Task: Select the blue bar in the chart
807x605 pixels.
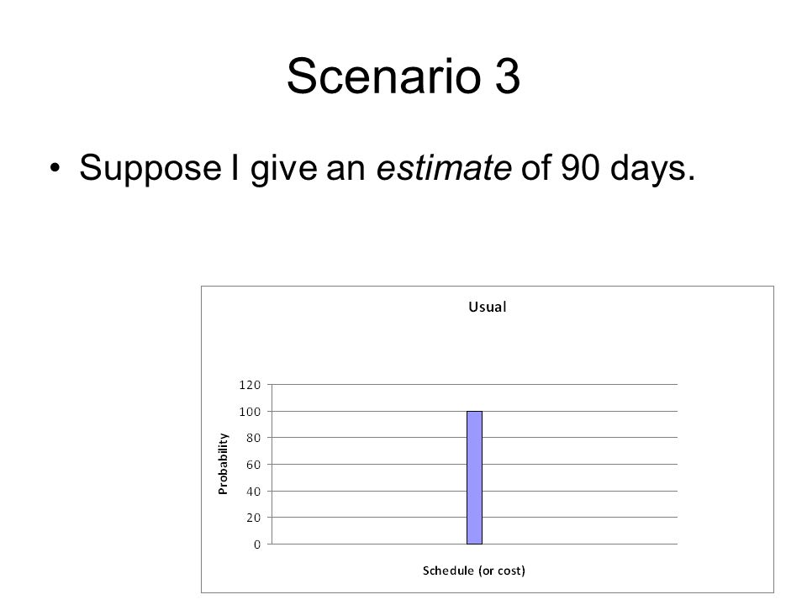Action: point(474,477)
